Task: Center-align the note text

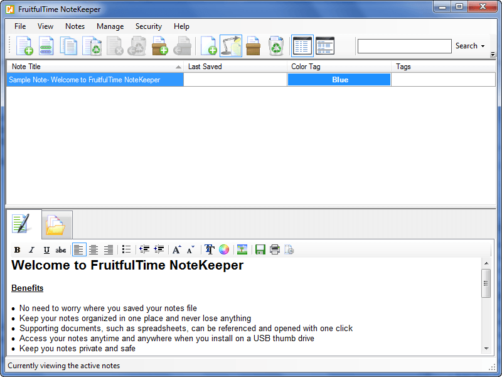Action: pyautogui.click(x=93, y=249)
